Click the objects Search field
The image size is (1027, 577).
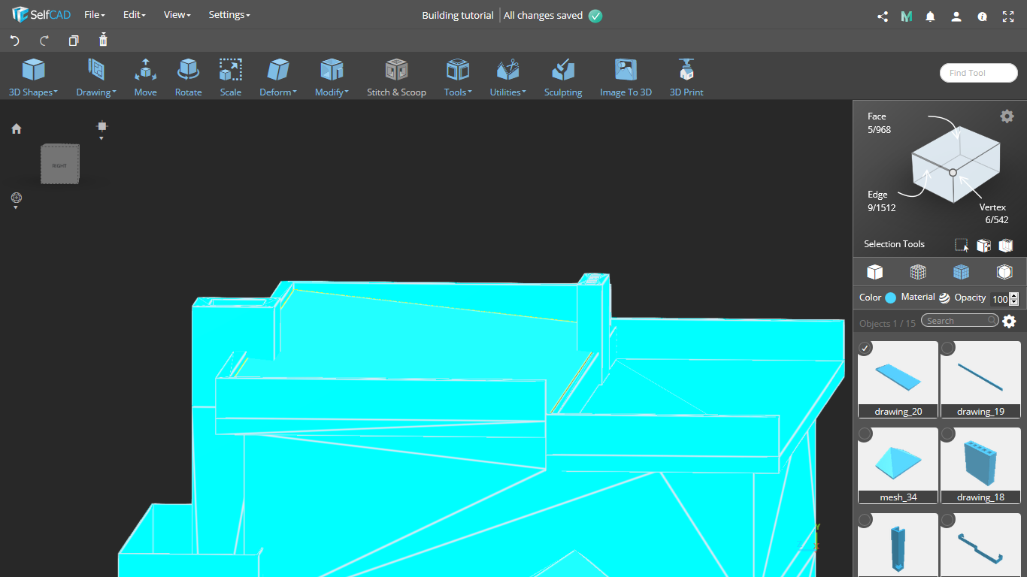(x=960, y=321)
